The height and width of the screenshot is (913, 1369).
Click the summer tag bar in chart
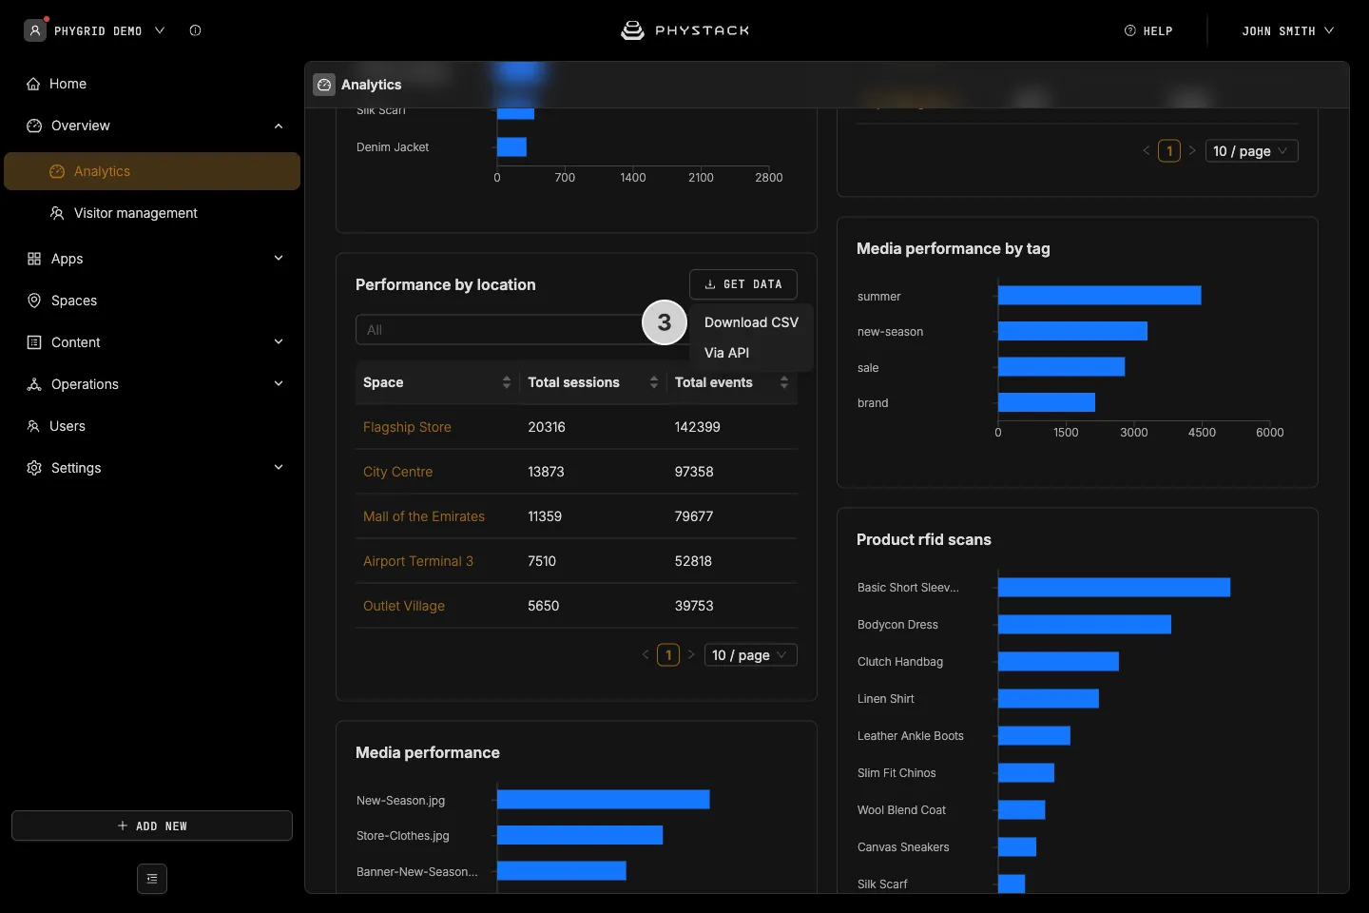(x=1100, y=296)
